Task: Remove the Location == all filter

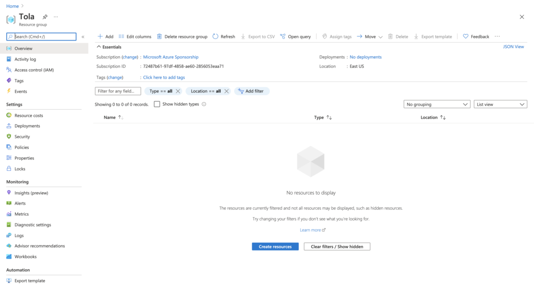Action: (226, 91)
